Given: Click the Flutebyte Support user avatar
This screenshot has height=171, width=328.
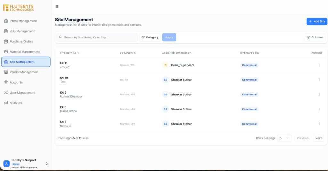Looking at the screenshot, I should point(6,164).
